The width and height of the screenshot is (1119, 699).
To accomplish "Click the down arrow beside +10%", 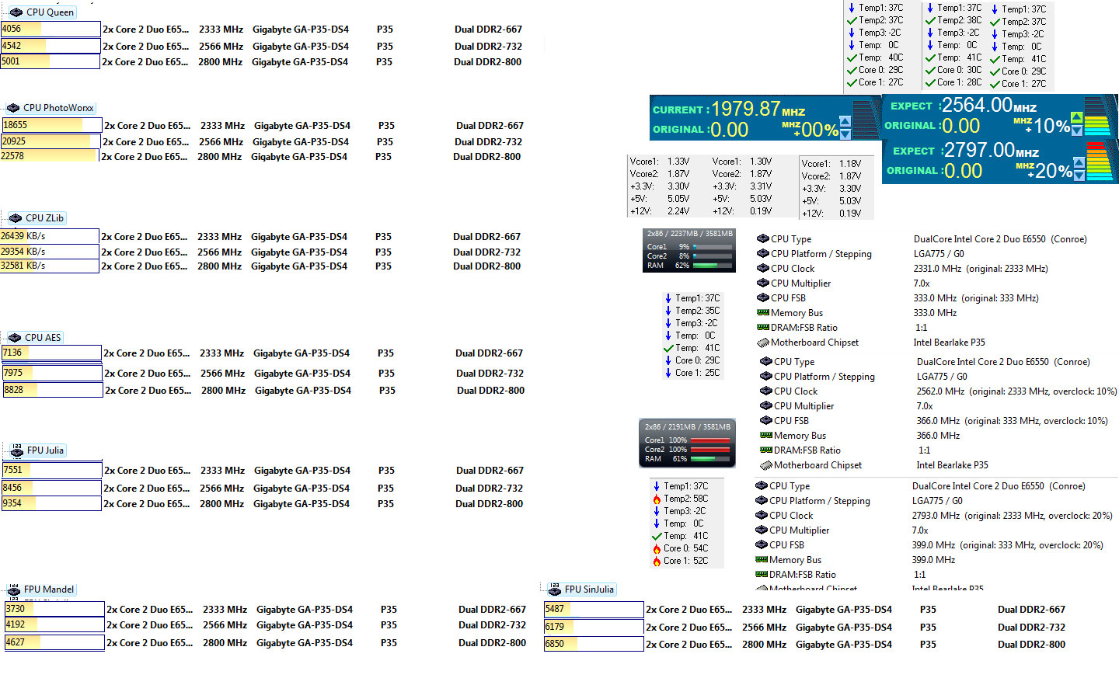I will pyautogui.click(x=1076, y=130).
